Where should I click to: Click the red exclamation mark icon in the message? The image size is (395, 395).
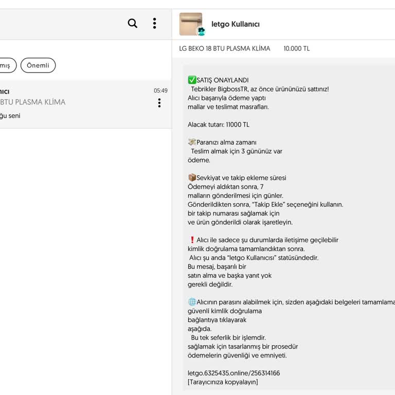point(192,240)
